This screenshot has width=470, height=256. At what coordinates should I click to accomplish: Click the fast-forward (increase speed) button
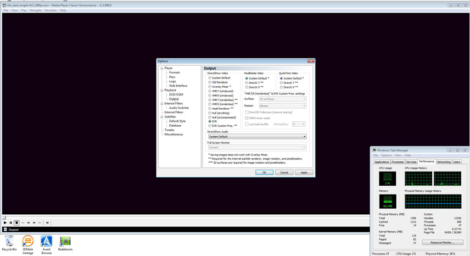34,223
